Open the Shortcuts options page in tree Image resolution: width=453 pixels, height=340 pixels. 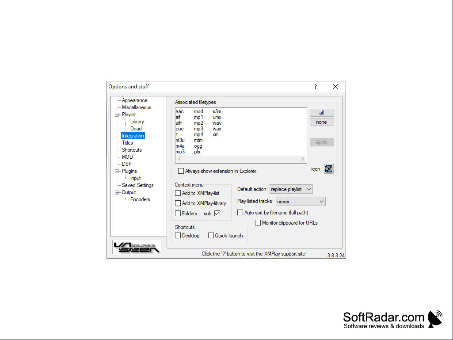[132, 150]
